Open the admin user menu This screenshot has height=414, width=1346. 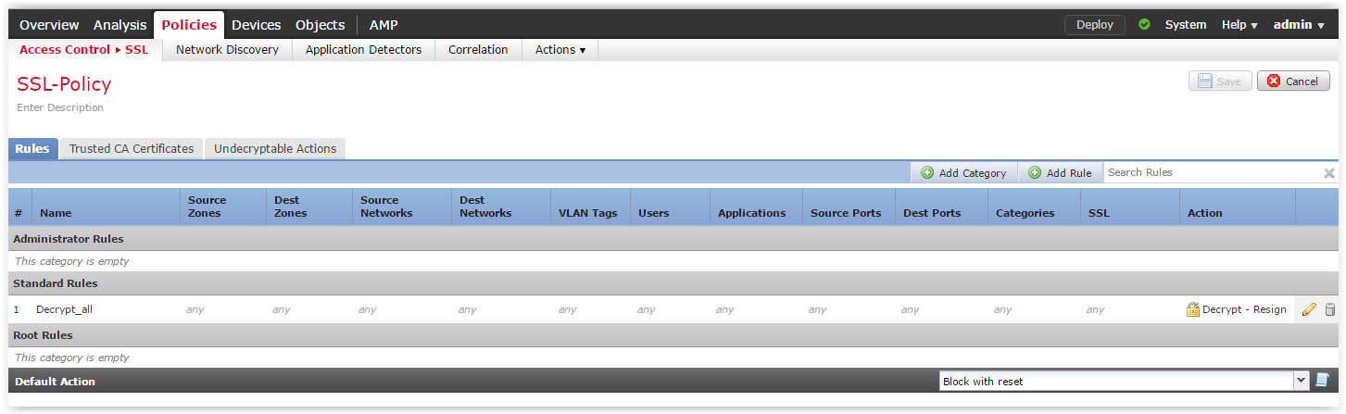click(1299, 25)
